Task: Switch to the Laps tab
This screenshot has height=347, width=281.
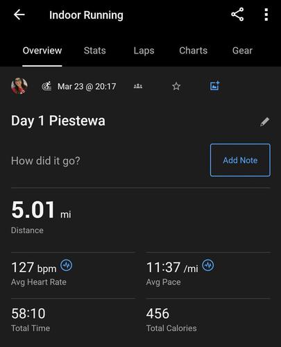Action: tap(144, 51)
